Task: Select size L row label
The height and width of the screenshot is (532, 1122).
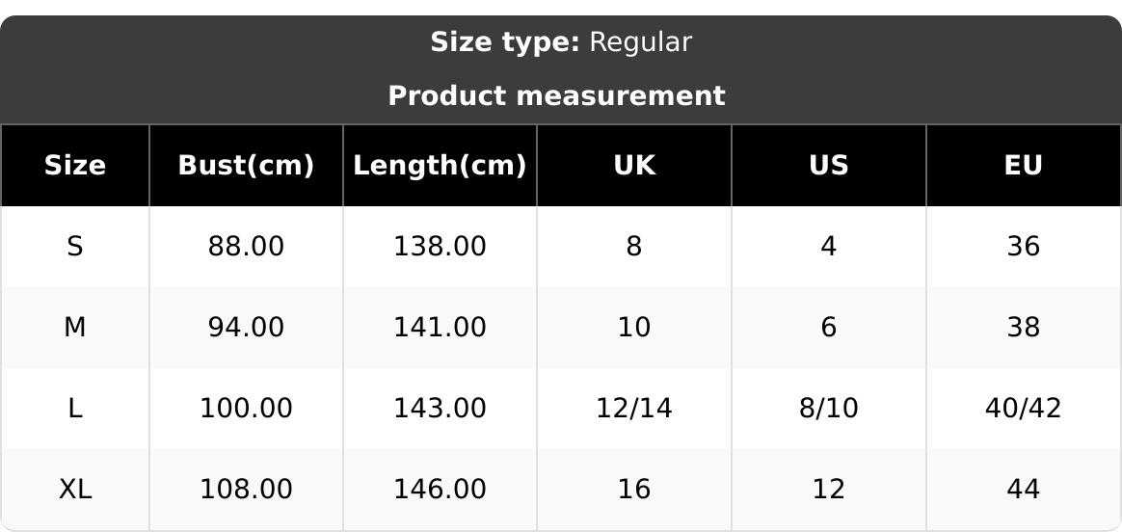Action: [75, 409]
